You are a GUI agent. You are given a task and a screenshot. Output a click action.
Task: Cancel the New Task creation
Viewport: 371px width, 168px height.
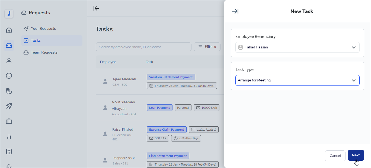335,156
